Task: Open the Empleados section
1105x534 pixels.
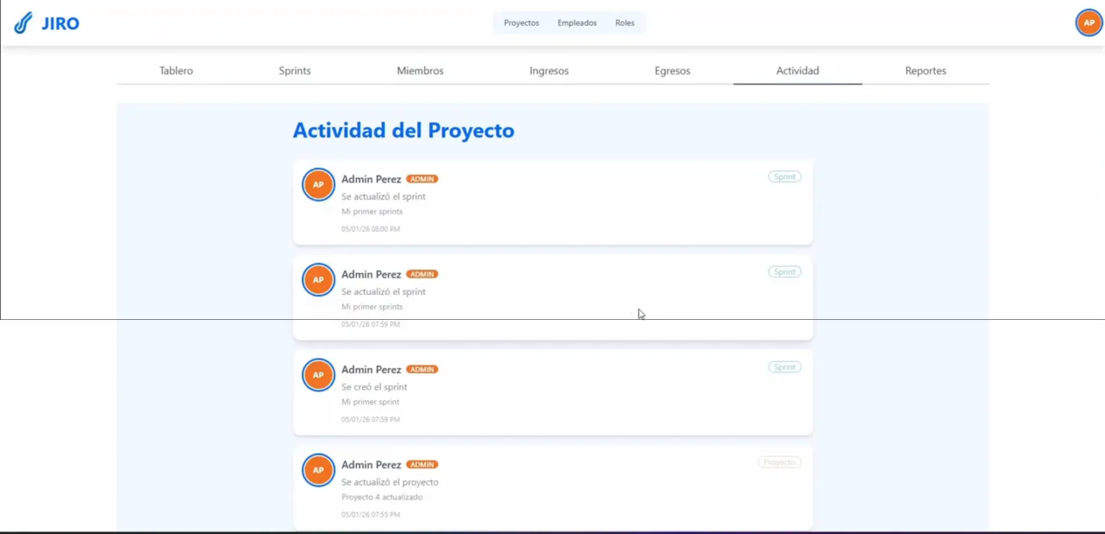Action: tap(576, 23)
